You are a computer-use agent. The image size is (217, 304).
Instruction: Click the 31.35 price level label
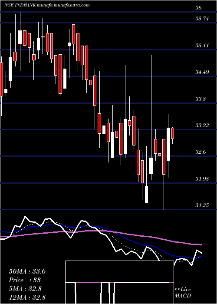point(202,205)
